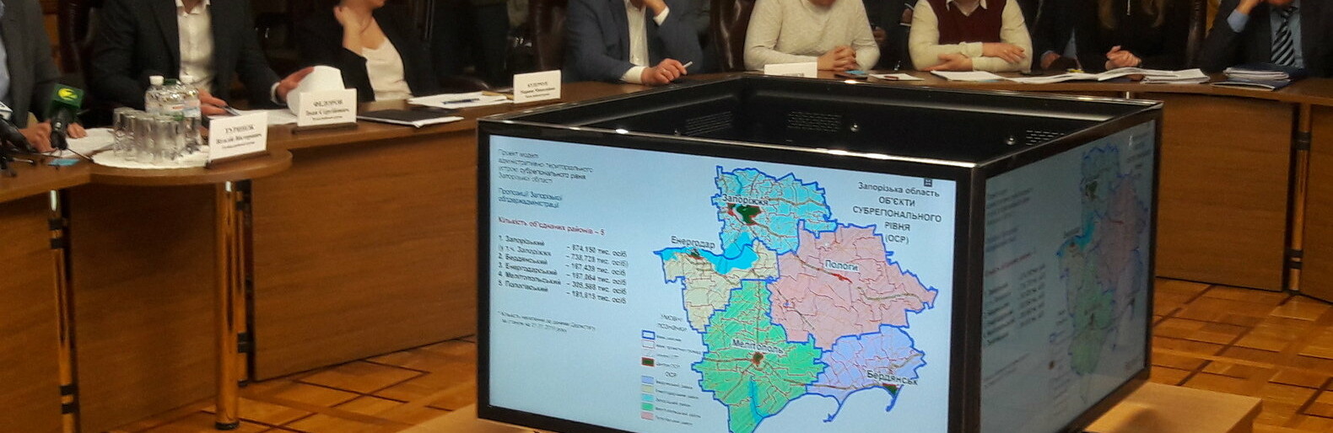Select the Бердянськ marker on the coast

point(889,389)
